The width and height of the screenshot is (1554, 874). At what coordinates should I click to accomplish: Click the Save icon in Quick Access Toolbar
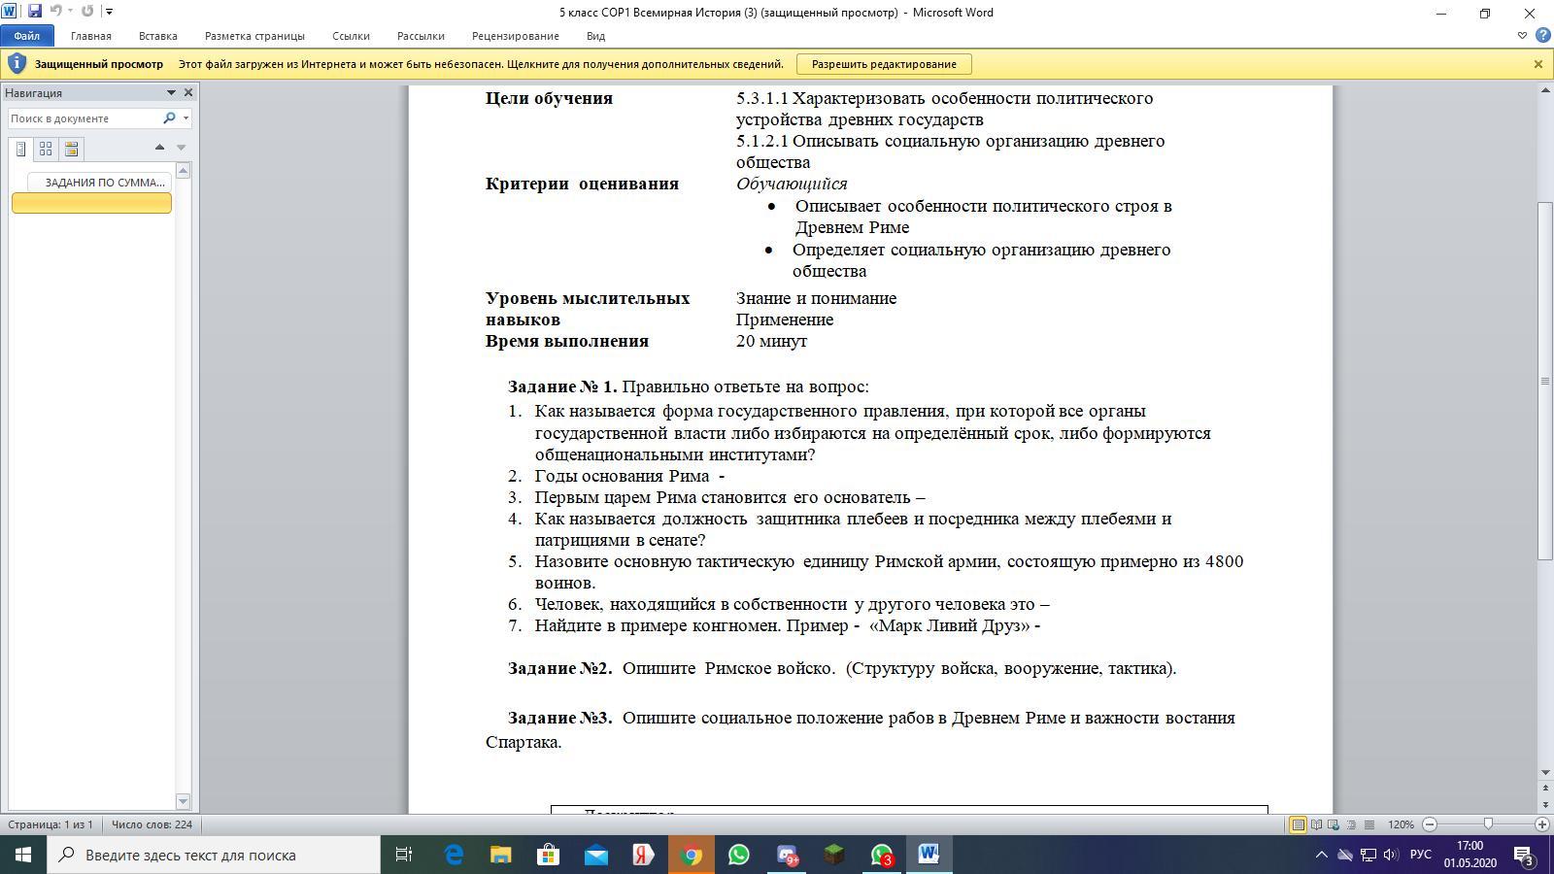34,12
